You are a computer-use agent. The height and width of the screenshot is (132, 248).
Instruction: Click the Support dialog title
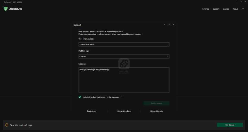[77, 25]
